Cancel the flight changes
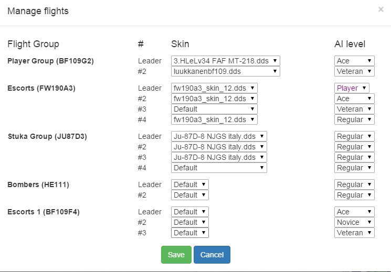The height and width of the screenshot is (272, 391). 212,255
